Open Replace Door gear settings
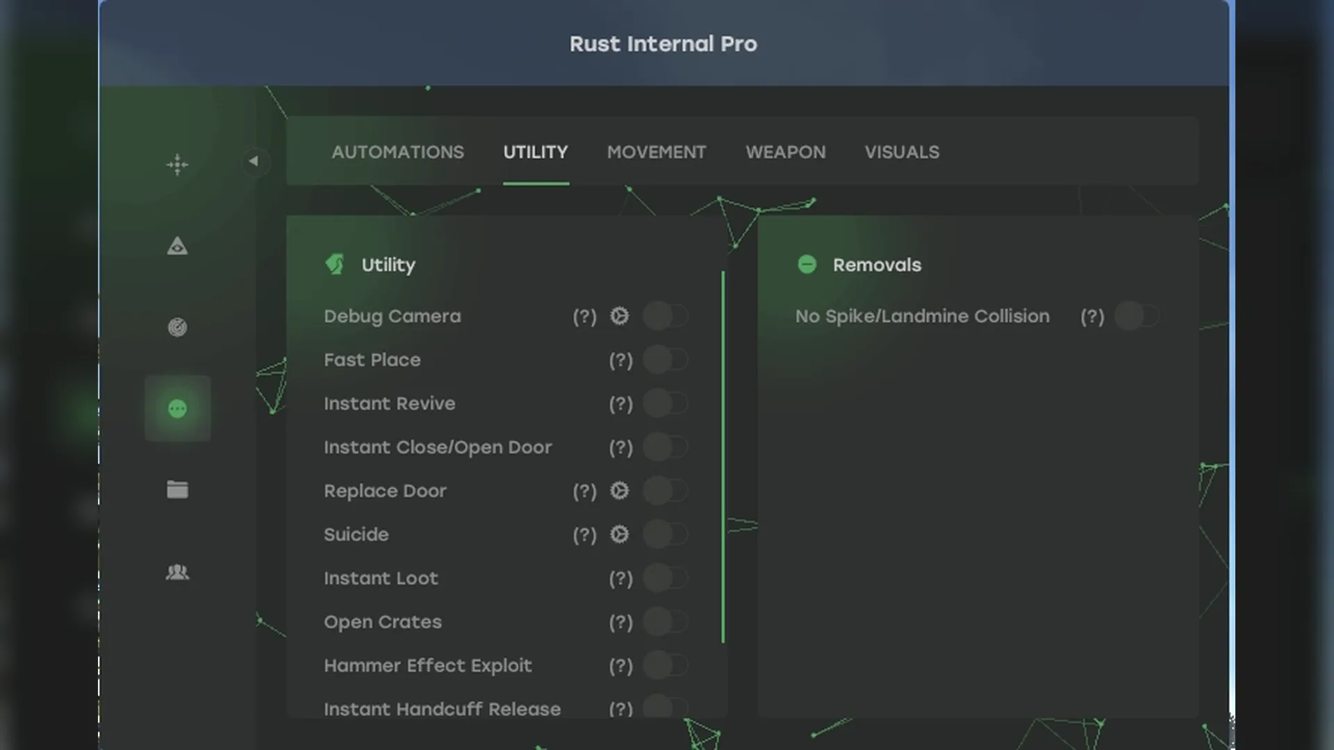The height and width of the screenshot is (750, 1334). tap(619, 491)
